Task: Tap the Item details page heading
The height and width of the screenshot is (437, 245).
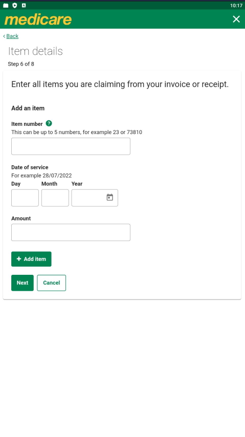Action: (35, 51)
